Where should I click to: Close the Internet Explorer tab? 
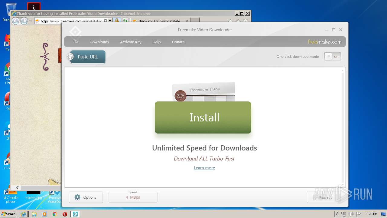coord(187,21)
